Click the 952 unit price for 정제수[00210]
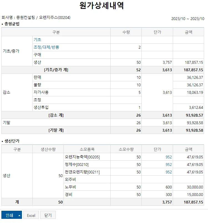 (169, 165)
